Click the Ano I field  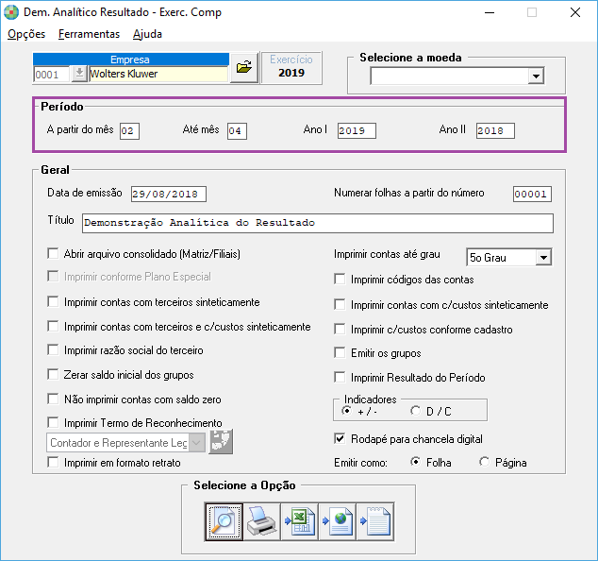tap(357, 130)
